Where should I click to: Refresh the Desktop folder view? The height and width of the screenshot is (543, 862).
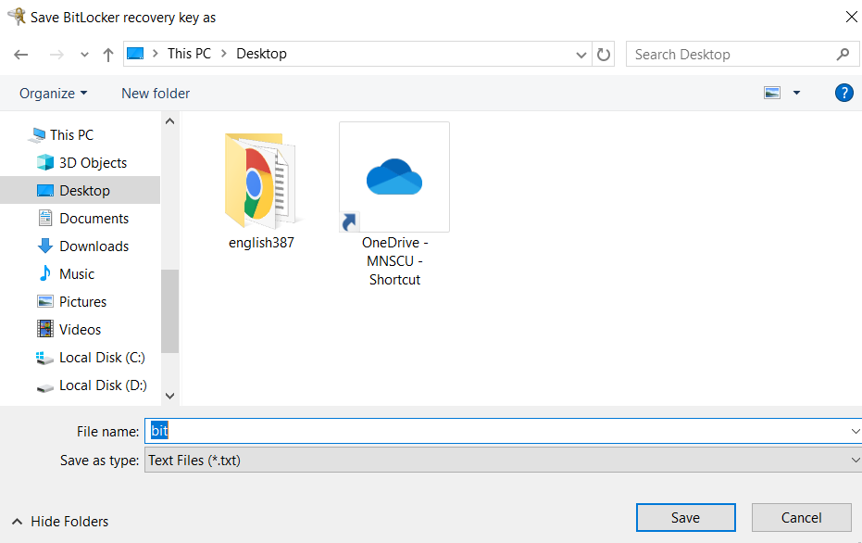click(604, 55)
